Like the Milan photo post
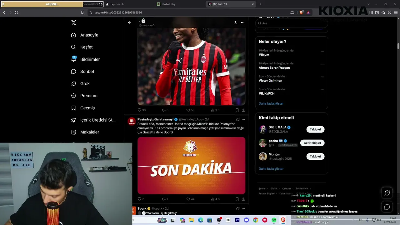400x225 pixels. [190, 110]
